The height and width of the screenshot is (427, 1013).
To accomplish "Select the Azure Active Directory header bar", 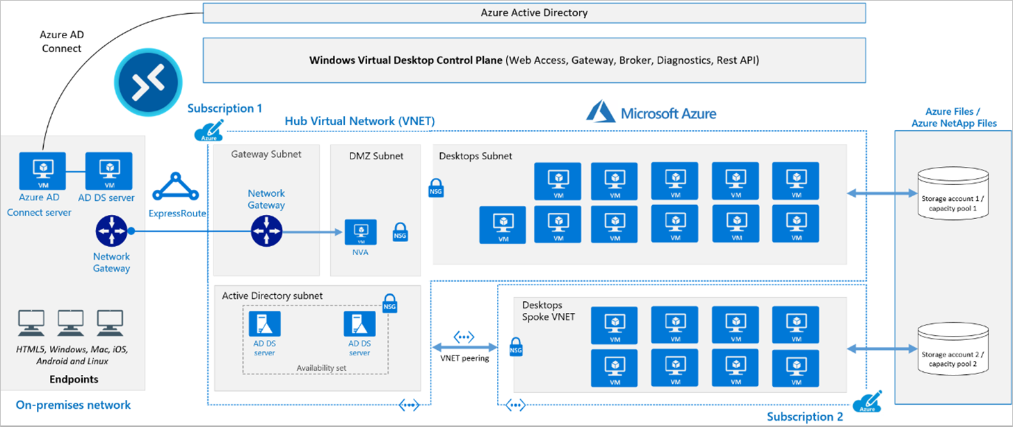I will [x=533, y=12].
